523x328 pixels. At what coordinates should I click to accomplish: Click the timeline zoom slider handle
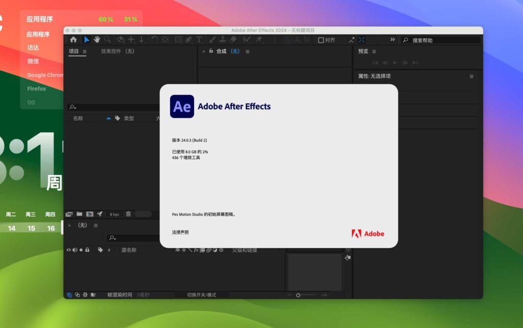pos(298,295)
